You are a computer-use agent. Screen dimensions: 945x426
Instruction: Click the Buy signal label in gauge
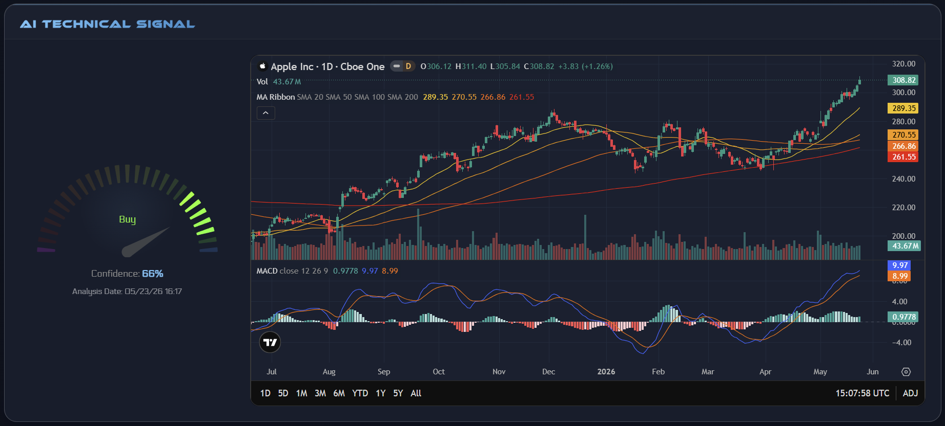tap(128, 219)
